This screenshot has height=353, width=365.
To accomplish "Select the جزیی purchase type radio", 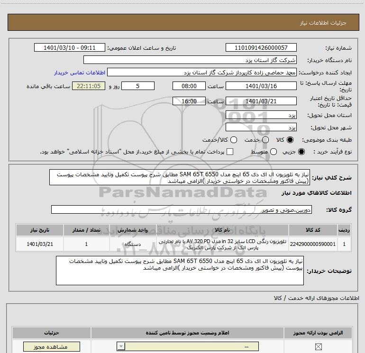I will pos(301,152).
